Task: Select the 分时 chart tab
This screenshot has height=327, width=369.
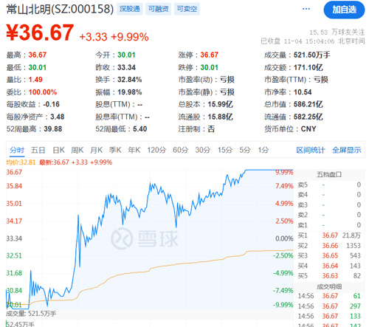Action: coord(17,150)
